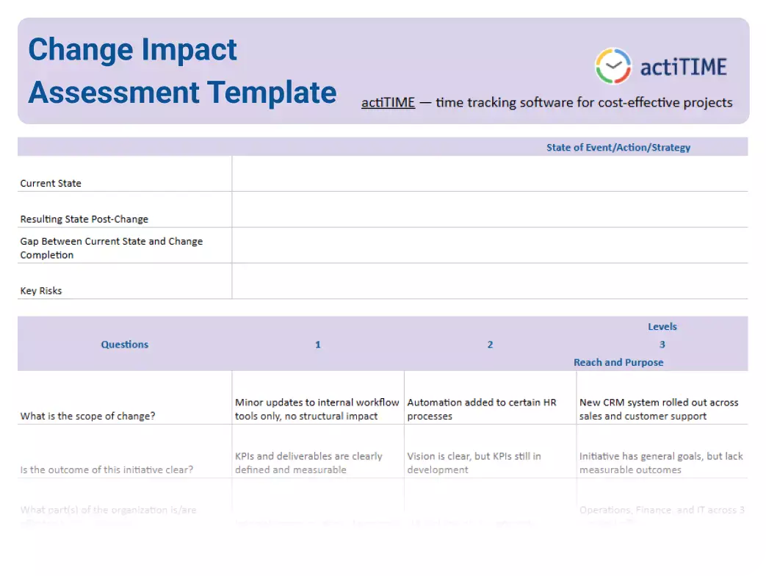
Task: Select the scope of change question
Action: tap(80, 416)
